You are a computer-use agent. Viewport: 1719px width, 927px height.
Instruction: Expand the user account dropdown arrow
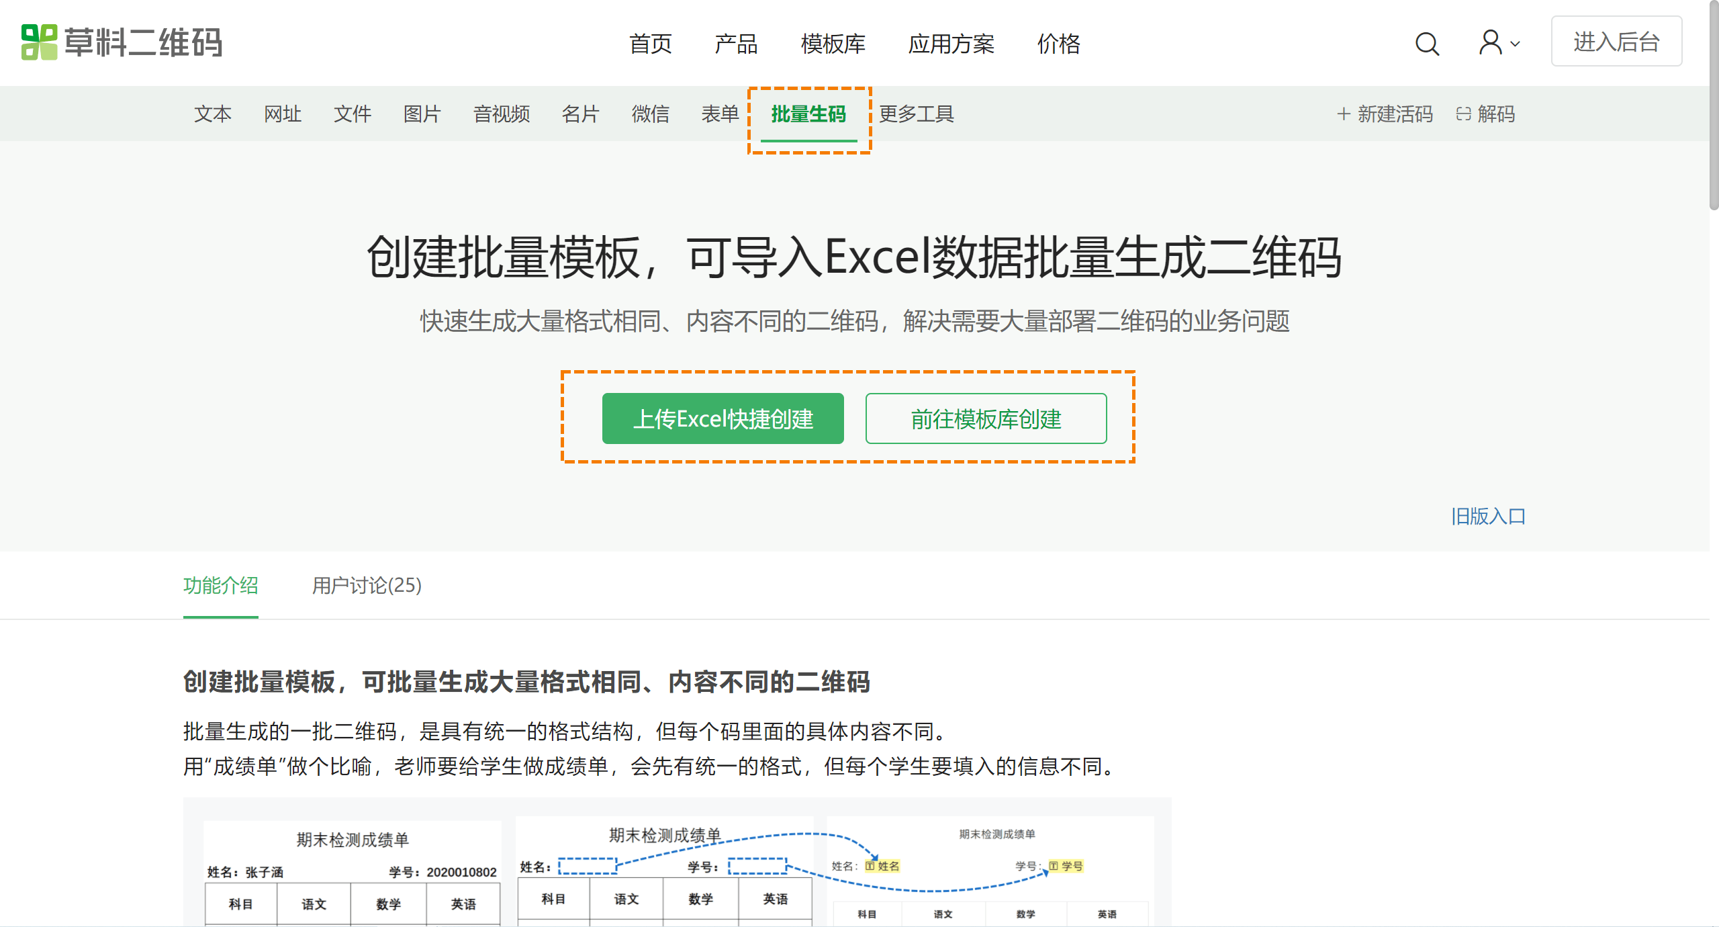coord(1515,44)
